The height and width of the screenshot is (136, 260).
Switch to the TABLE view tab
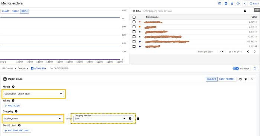tap(16, 11)
